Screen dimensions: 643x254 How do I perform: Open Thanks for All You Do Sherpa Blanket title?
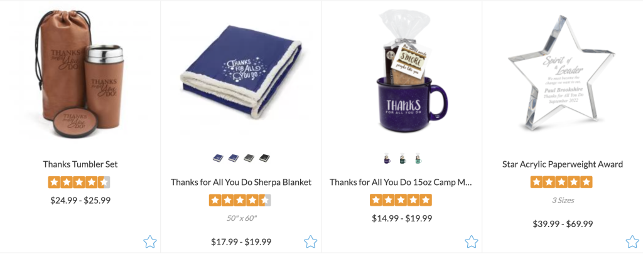241,182
